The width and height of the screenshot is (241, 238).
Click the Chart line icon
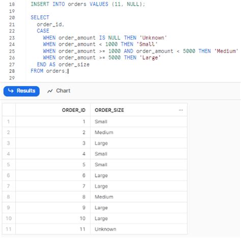(50, 91)
